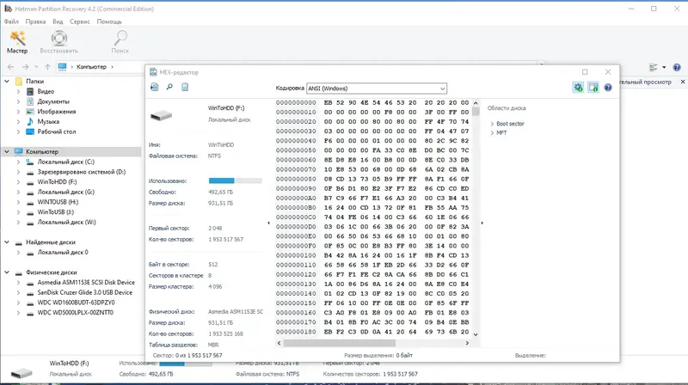Viewport: 688px width, 385px height.
Task: Select Изображения folder in tree
Action: [x=56, y=112]
